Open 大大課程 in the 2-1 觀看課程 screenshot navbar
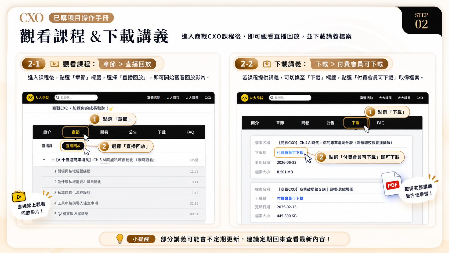Image resolution: width=449 pixels, height=253 pixels. tap(173, 98)
